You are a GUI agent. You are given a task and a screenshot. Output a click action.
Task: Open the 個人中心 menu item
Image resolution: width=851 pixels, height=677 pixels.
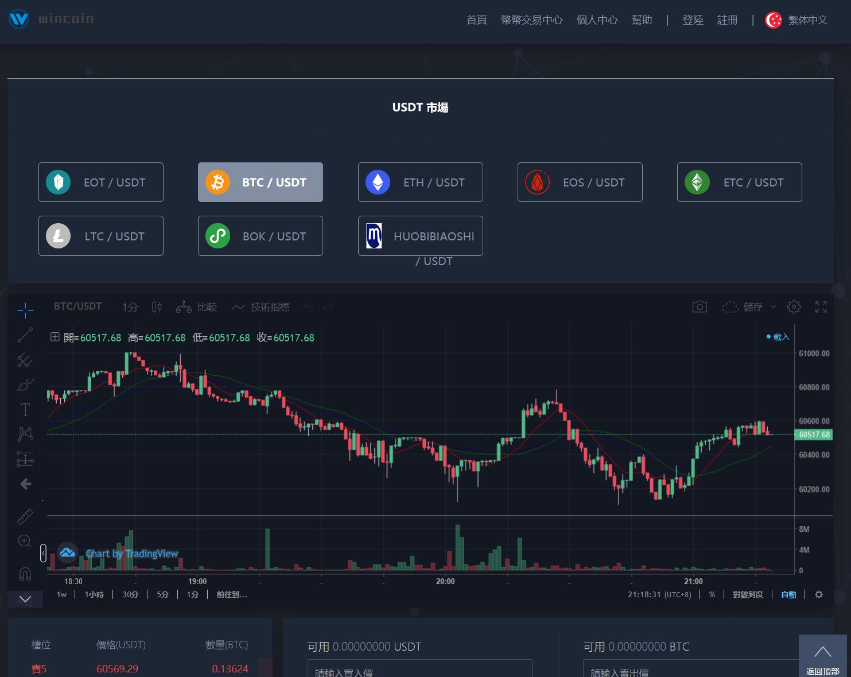pos(597,20)
